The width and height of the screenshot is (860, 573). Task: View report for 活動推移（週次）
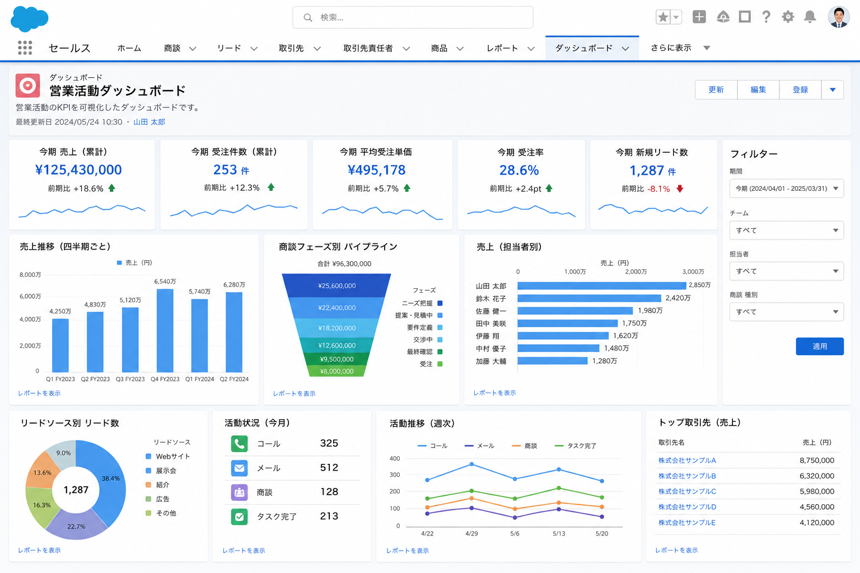407,551
